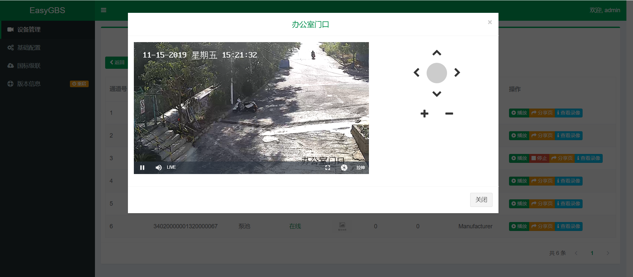
Task: Pan the camera right with PTZ arrow
Action: tap(457, 72)
